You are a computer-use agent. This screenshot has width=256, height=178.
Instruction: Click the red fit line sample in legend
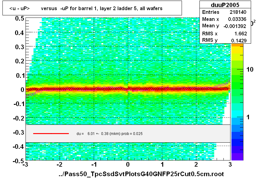(51, 134)
